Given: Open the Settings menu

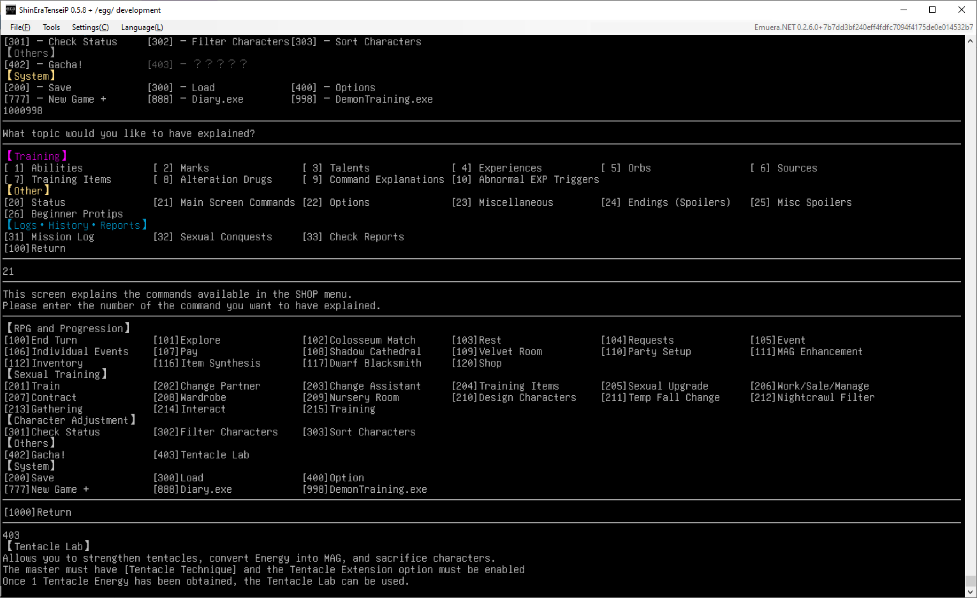Looking at the screenshot, I should click(x=90, y=27).
